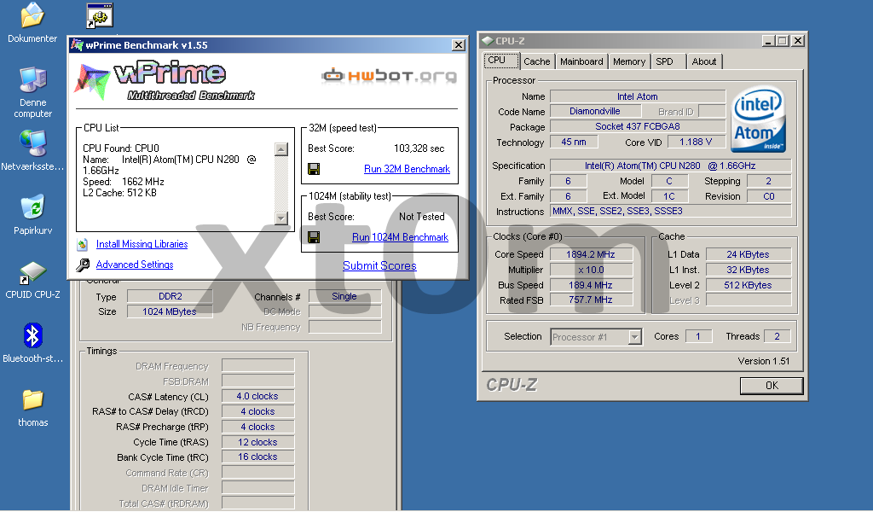Click the memory Type value DDR2
Viewport: 873px width, 512px height.
point(171,296)
